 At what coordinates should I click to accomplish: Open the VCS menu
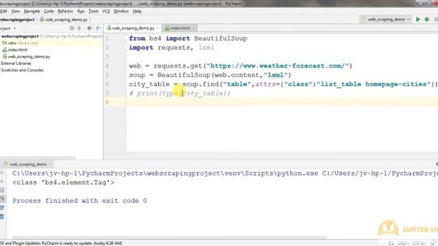[106, 11]
